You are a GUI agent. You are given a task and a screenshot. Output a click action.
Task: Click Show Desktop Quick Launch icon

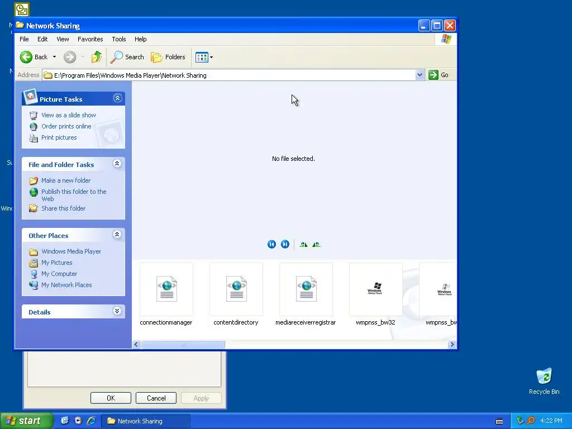point(65,421)
